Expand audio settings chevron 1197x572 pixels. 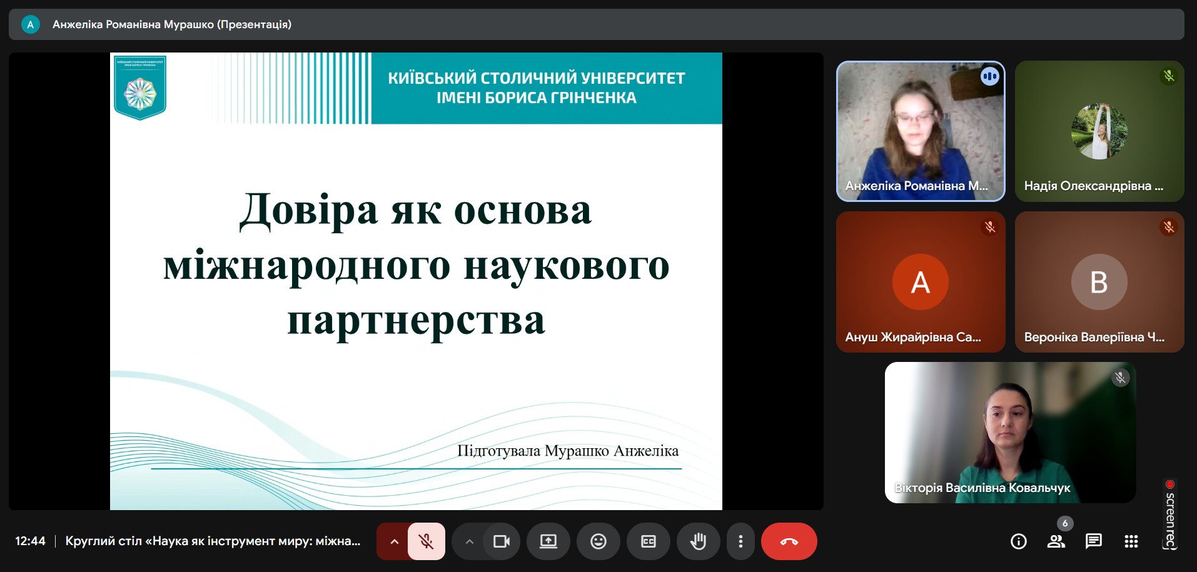tap(394, 541)
